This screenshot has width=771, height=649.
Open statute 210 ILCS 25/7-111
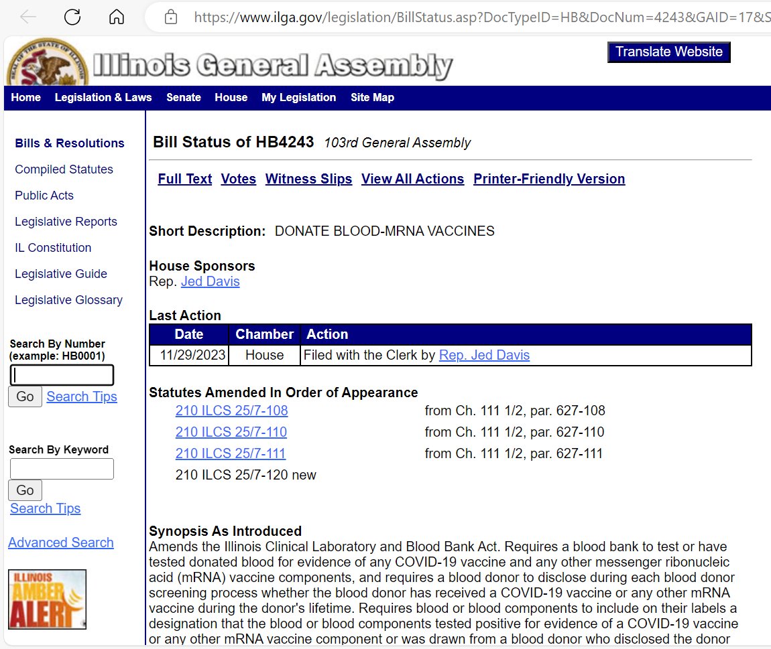pyautogui.click(x=231, y=453)
